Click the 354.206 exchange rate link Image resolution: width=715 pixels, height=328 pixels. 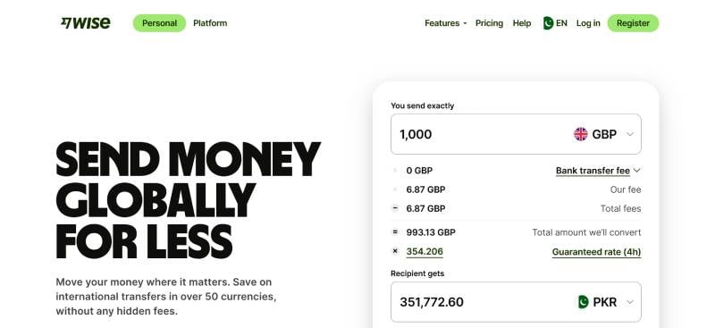click(425, 252)
